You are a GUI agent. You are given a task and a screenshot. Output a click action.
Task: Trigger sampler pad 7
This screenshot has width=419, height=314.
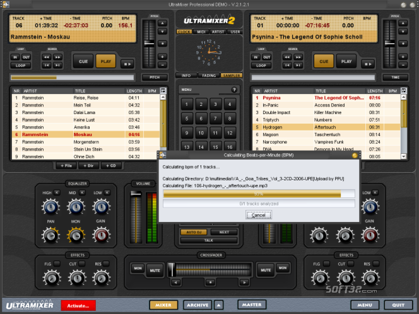215,119
